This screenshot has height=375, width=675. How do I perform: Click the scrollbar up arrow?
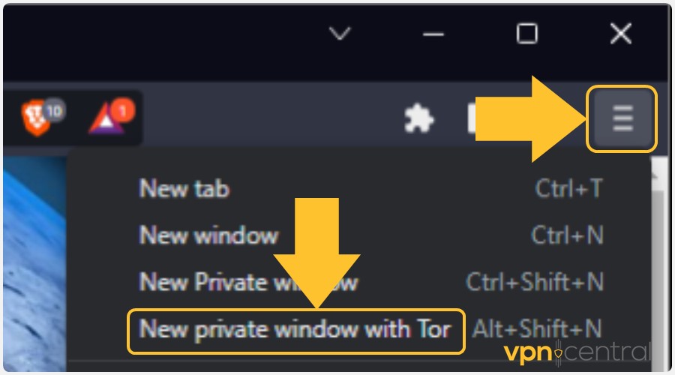click(657, 173)
